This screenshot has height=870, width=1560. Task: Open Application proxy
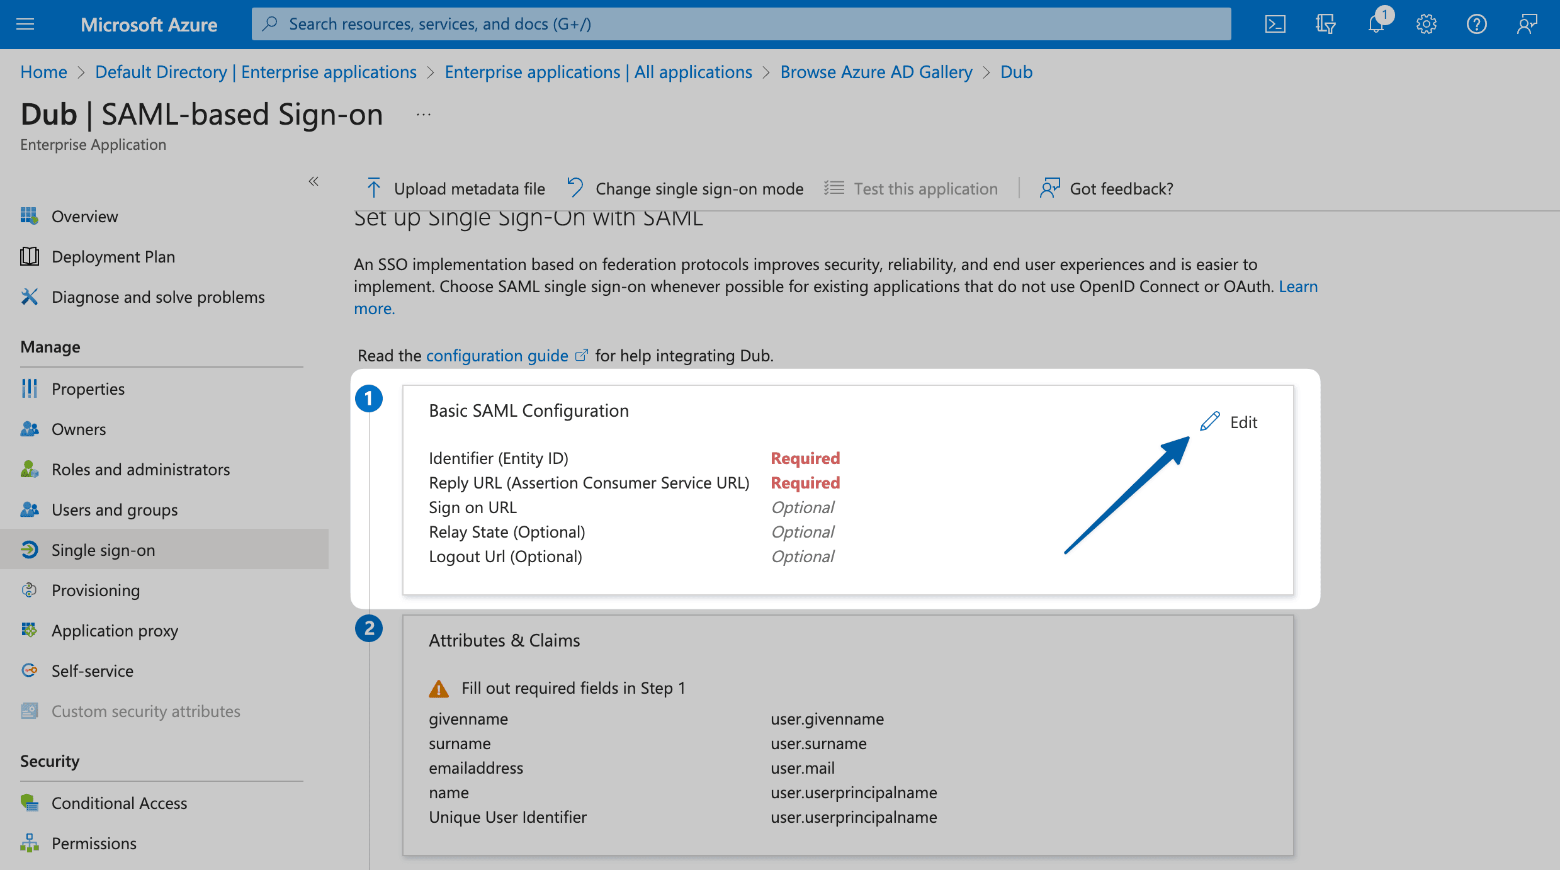click(x=114, y=630)
